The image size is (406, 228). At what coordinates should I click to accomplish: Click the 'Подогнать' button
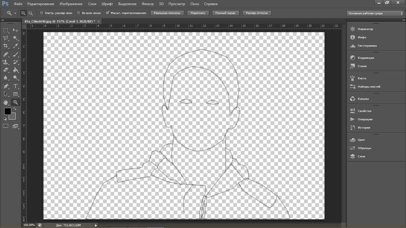pyautogui.click(x=198, y=13)
